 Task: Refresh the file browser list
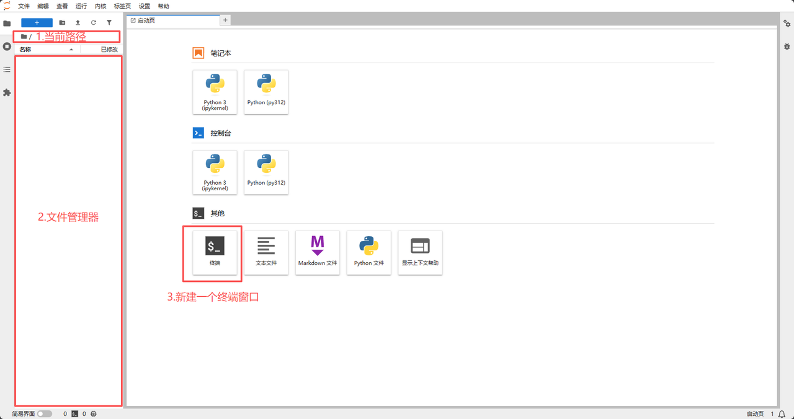tap(94, 22)
